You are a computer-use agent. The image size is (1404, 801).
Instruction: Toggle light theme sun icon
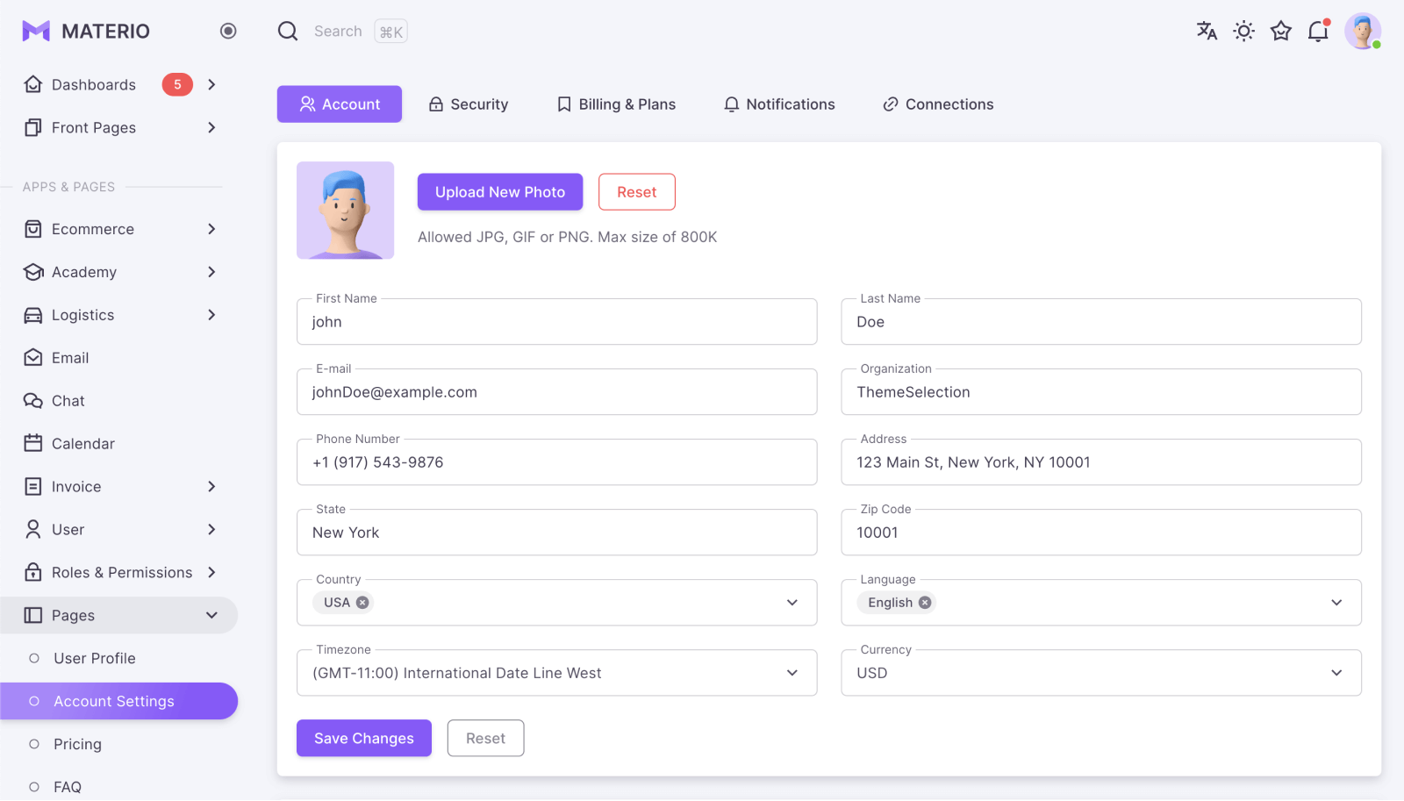[1243, 31]
